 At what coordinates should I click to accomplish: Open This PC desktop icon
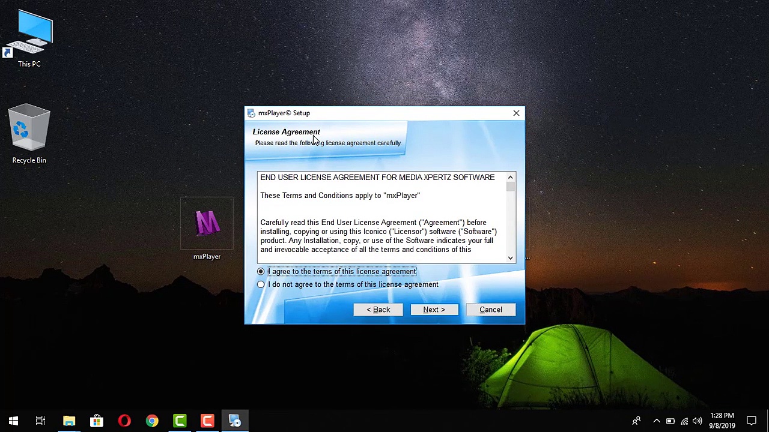pyautogui.click(x=29, y=38)
